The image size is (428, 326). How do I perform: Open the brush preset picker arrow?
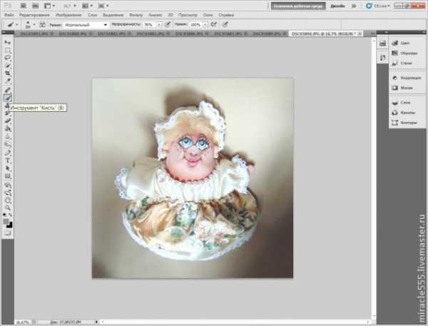(34, 24)
